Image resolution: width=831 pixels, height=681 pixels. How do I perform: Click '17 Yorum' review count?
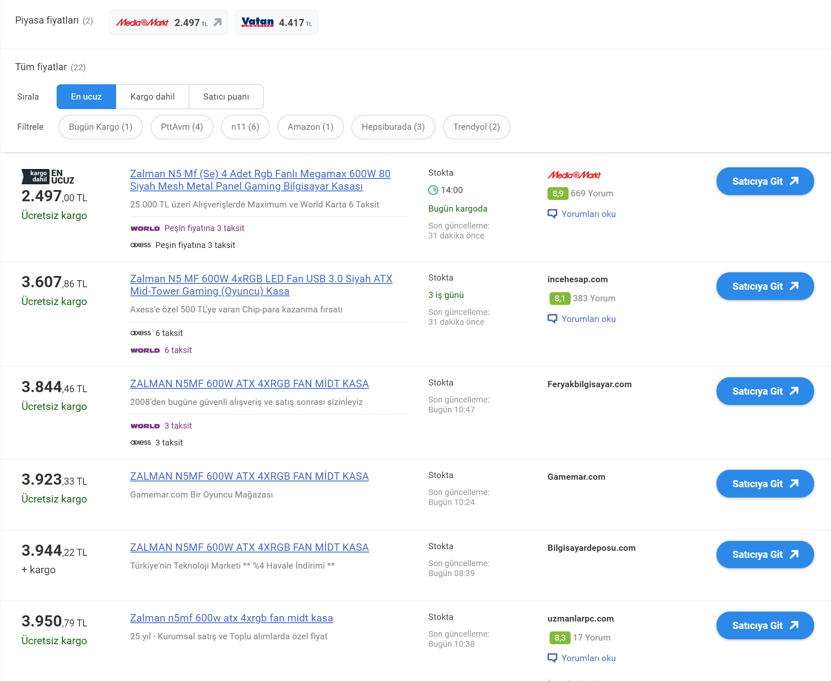point(592,638)
